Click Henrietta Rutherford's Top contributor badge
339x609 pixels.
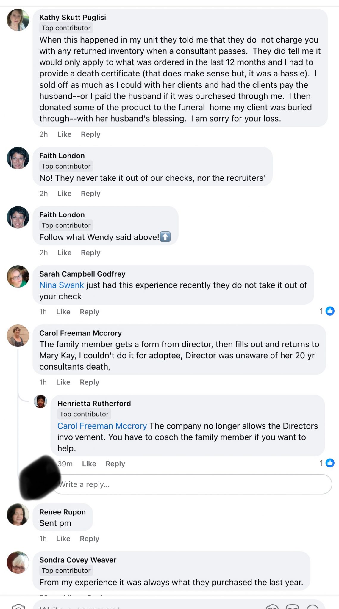pyautogui.click(x=84, y=414)
